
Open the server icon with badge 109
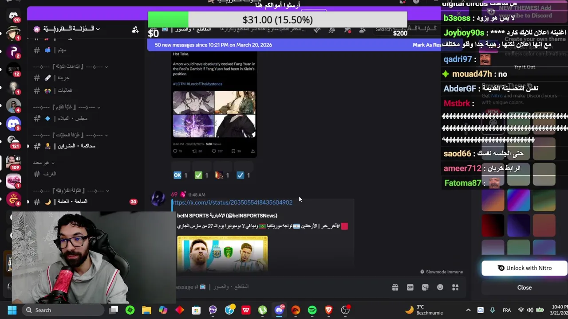[x=13, y=162]
